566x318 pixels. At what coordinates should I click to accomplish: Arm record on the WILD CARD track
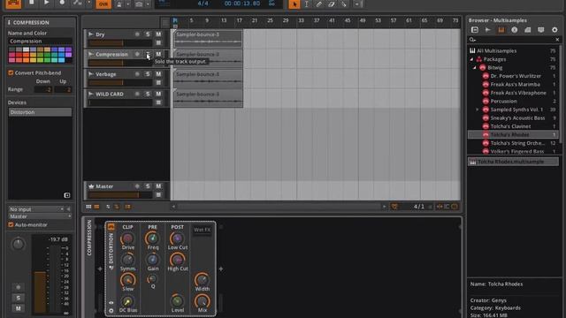click(x=137, y=94)
